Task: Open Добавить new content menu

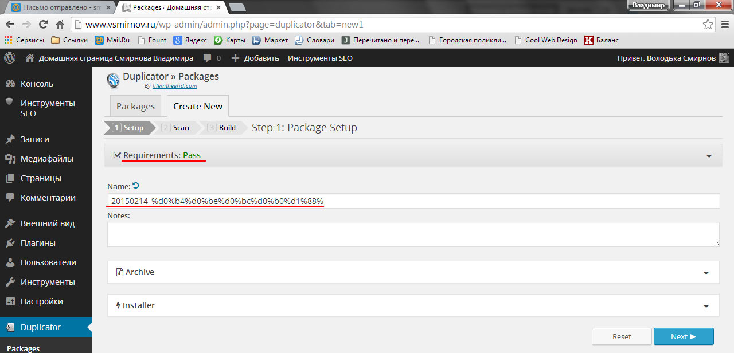Action: click(255, 58)
